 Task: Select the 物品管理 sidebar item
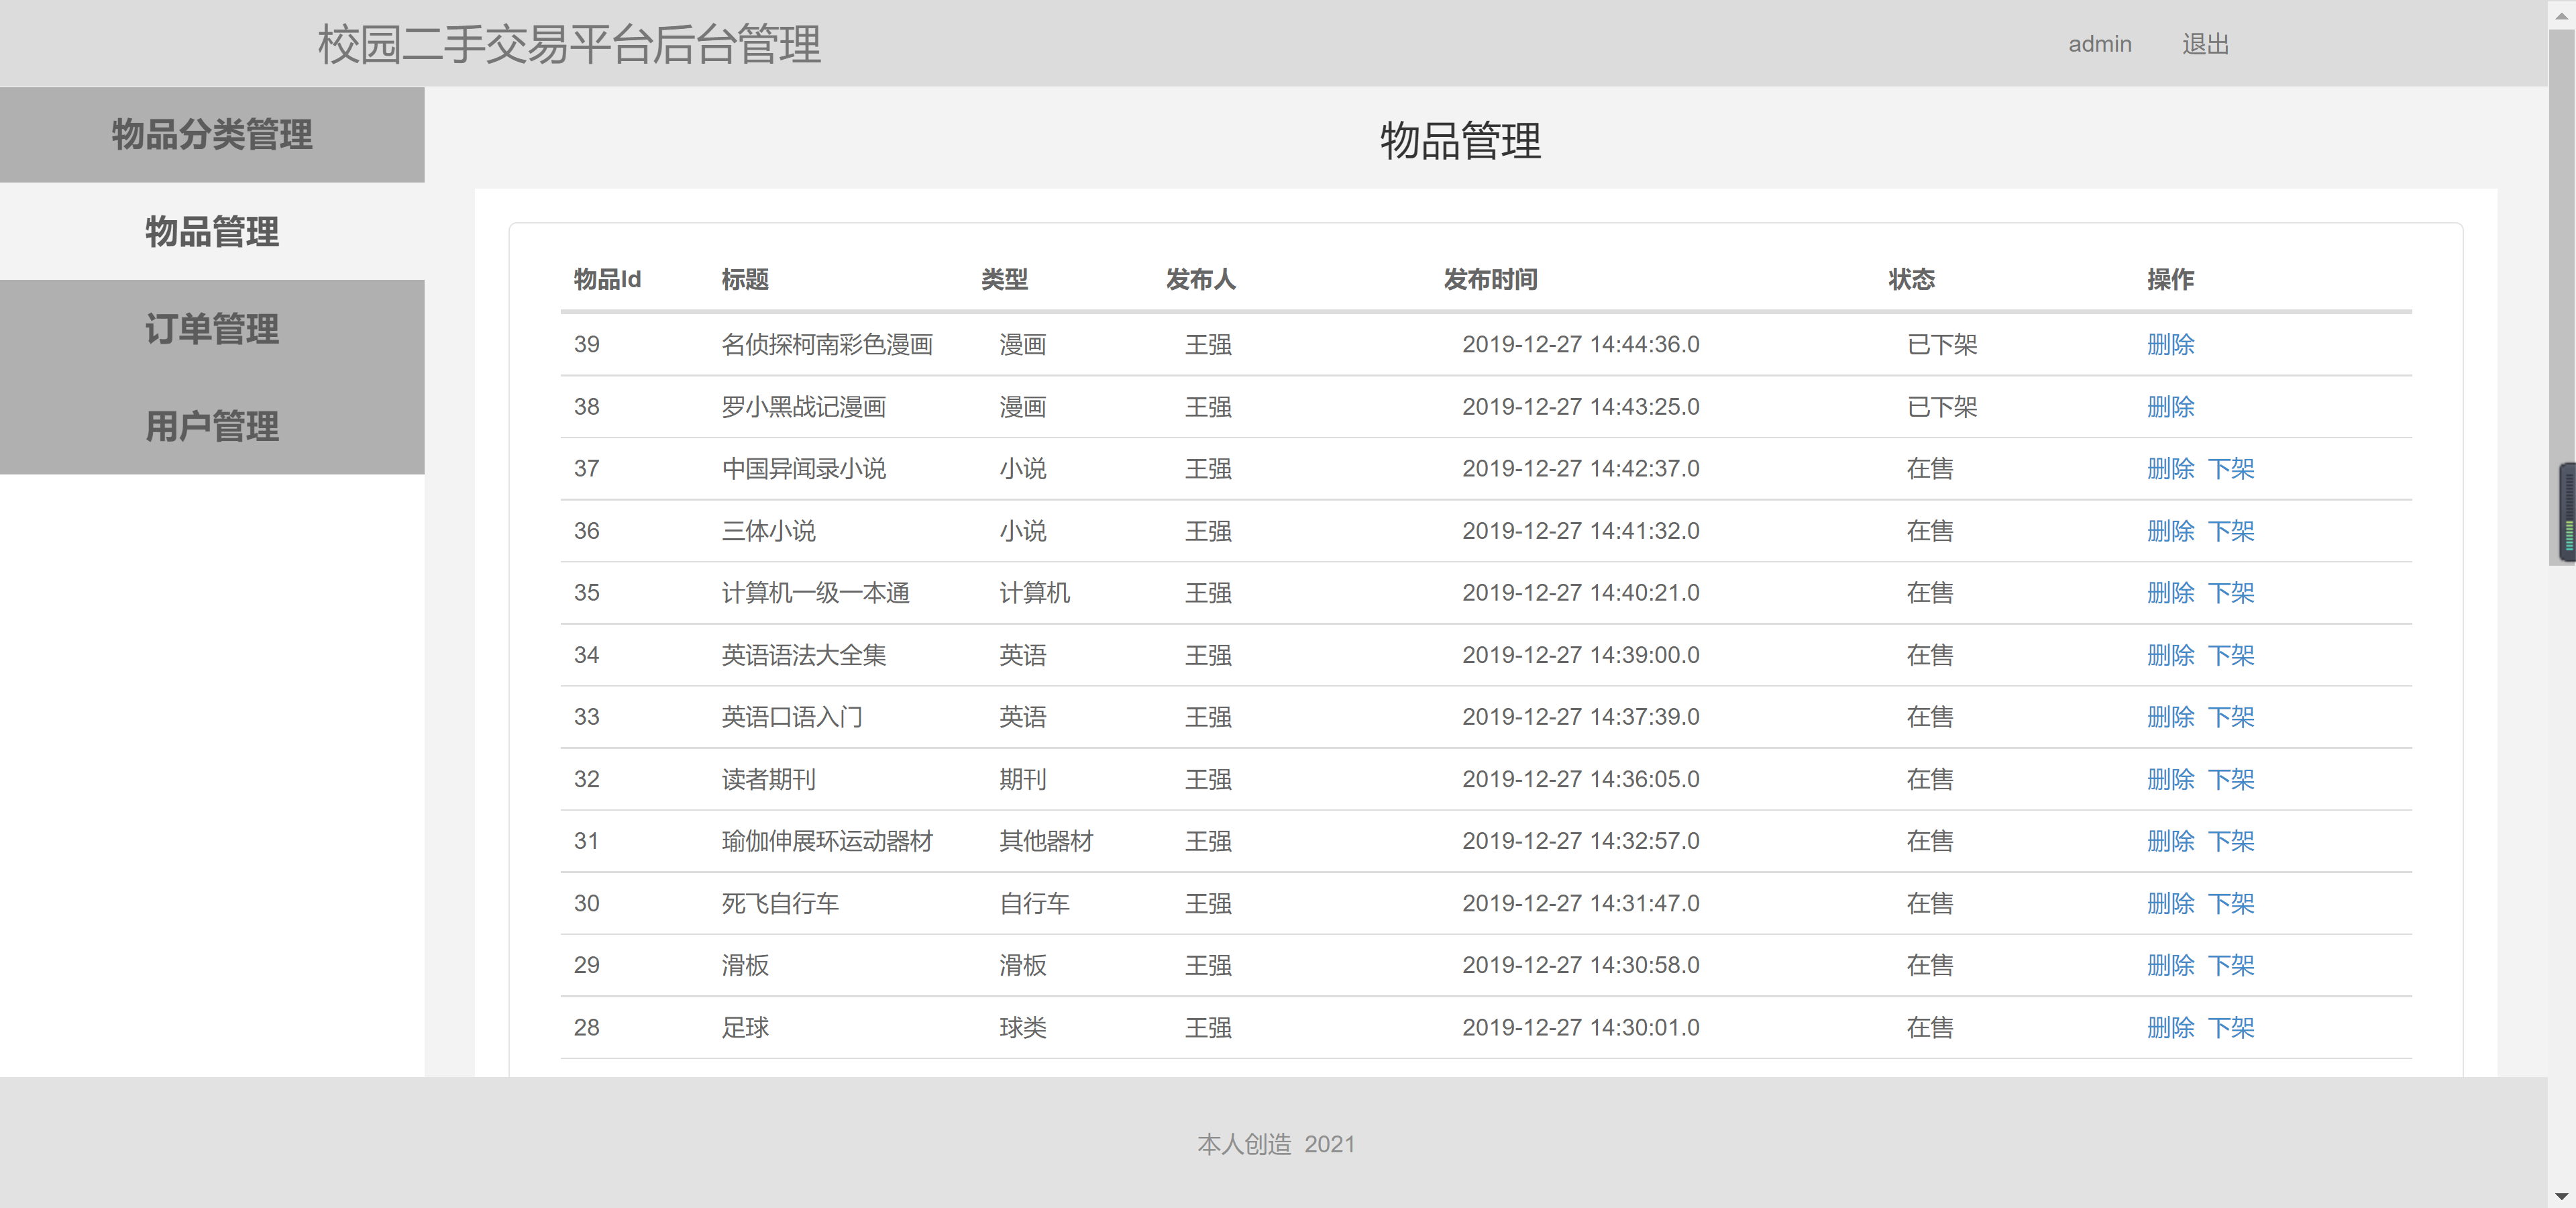[212, 231]
